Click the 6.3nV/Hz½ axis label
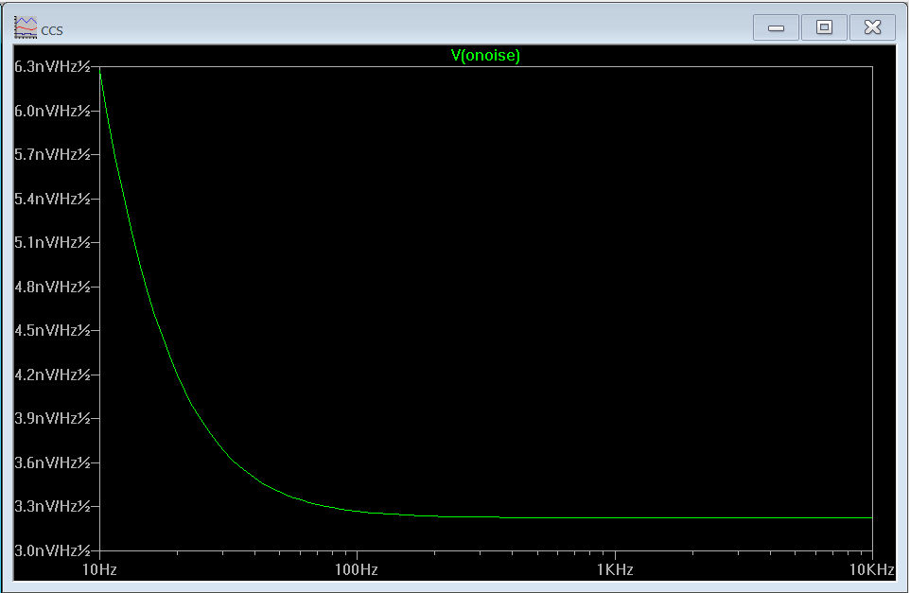Screen dimensions: 910x593 tap(53, 67)
